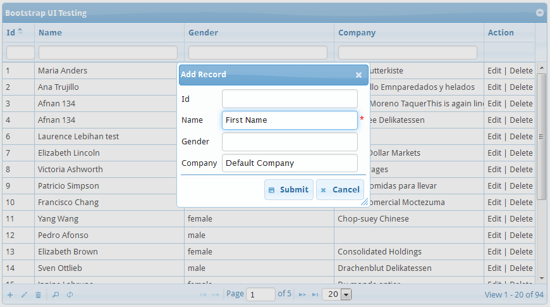Click Edit link for Maria Anders row
Image resolution: width=550 pixels, height=307 pixels.
494,70
